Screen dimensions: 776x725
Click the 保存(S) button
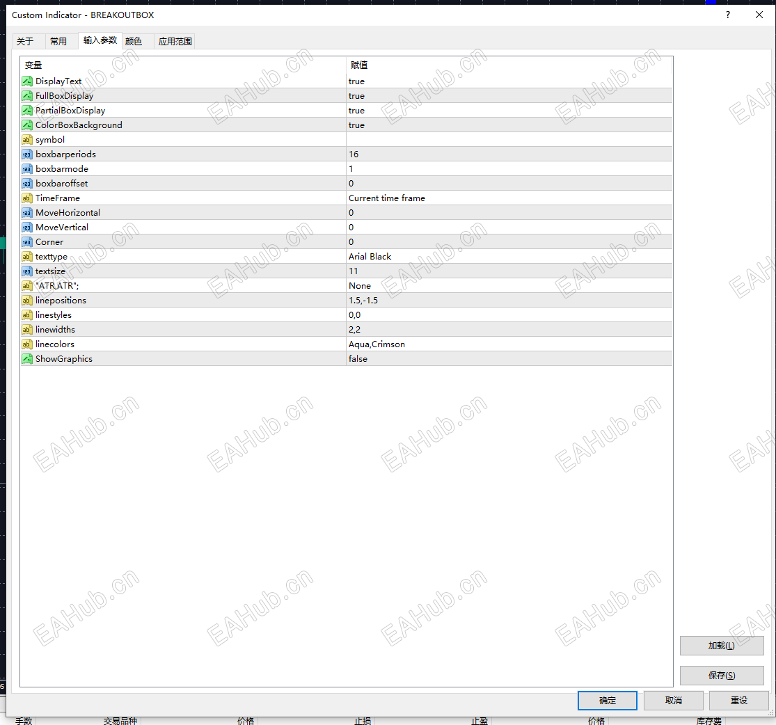coord(722,675)
